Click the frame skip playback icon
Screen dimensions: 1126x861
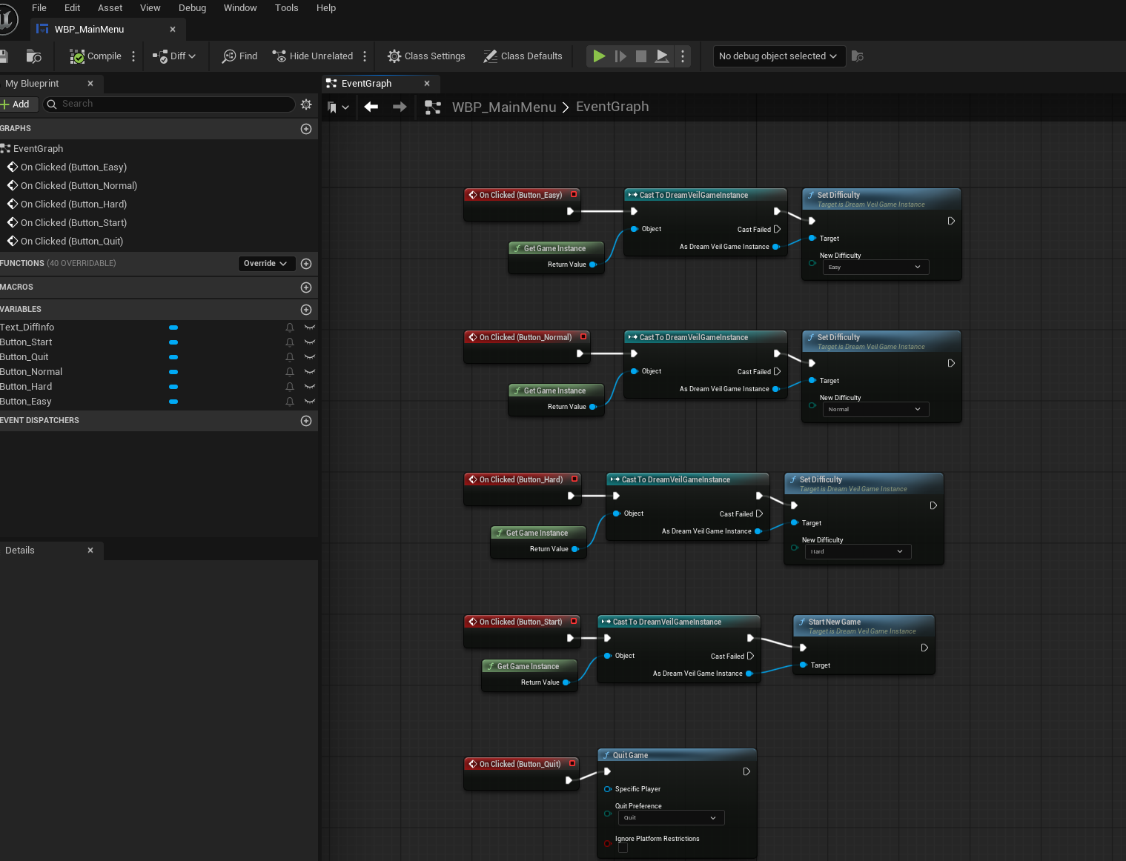(620, 56)
